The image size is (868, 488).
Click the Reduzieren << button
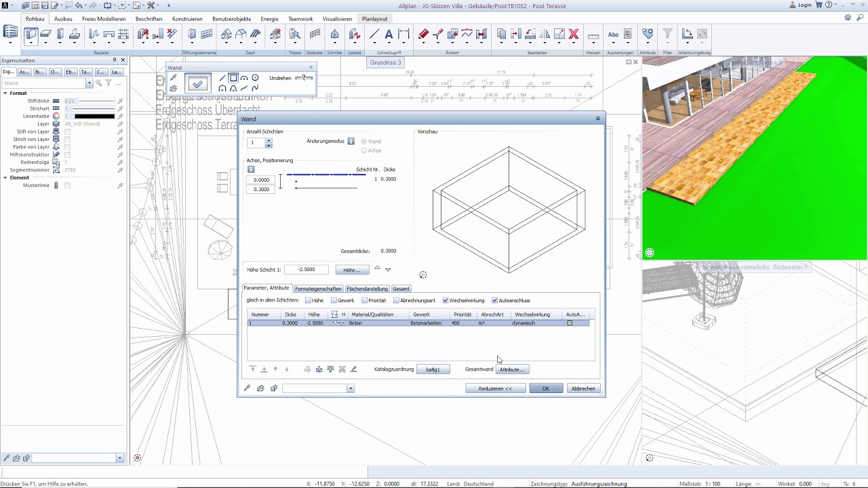pos(496,388)
